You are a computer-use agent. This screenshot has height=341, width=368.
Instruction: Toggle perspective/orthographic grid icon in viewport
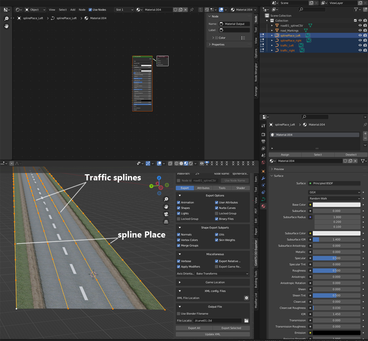point(166,222)
